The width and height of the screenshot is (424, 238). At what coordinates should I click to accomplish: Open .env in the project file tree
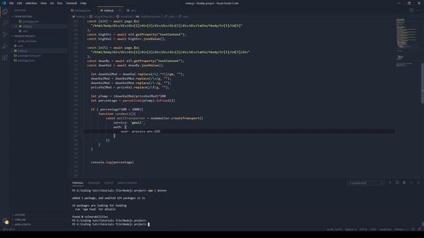[38, 46]
